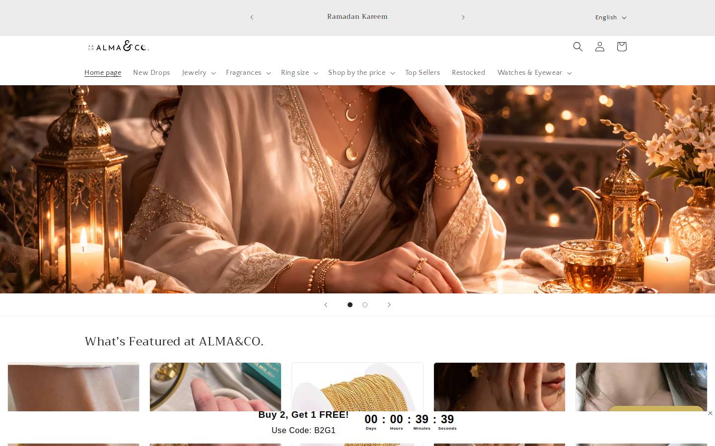The image size is (715, 446).
Task: Click What's Featured at ALMA&CO. heading
Action: tap(174, 341)
